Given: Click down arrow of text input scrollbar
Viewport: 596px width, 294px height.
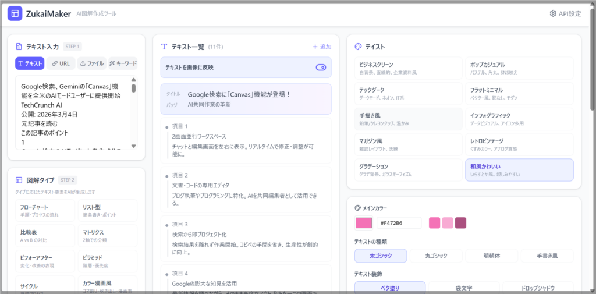Looking at the screenshot, I should 133,146.
